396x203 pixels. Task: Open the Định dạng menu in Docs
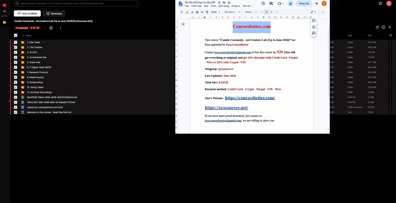224,6
